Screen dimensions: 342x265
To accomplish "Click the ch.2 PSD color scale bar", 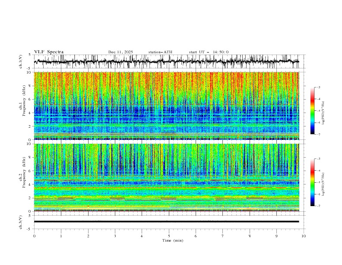I will [x=312, y=182].
